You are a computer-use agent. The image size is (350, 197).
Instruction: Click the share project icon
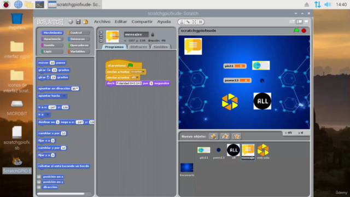click(x=85, y=22)
